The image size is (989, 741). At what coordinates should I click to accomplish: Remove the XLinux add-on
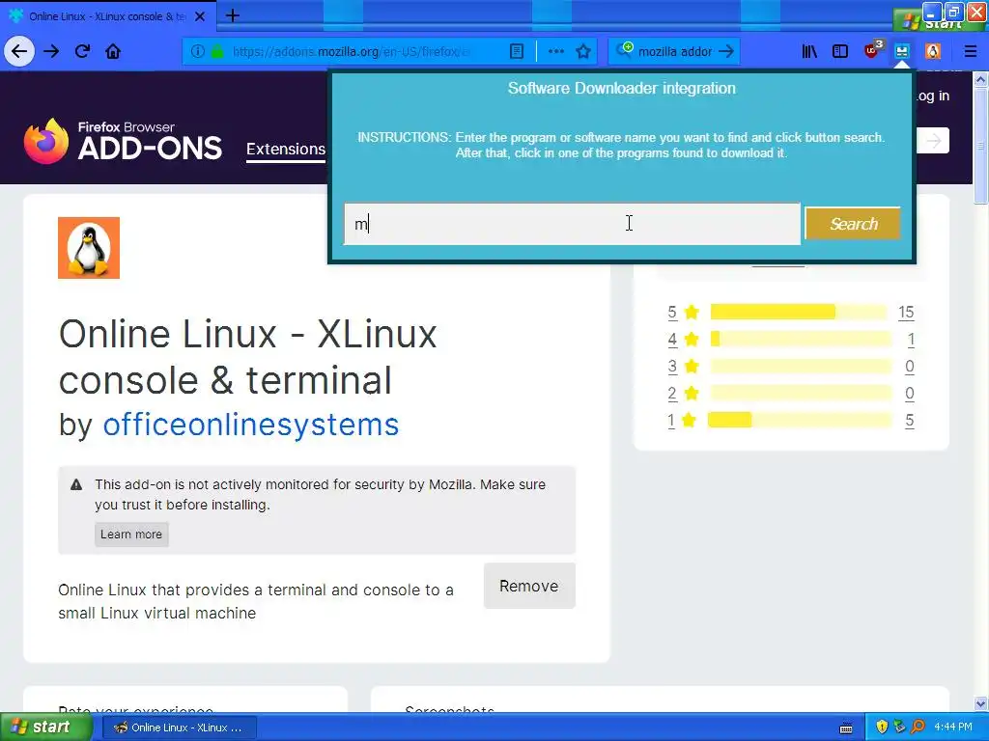[529, 586]
